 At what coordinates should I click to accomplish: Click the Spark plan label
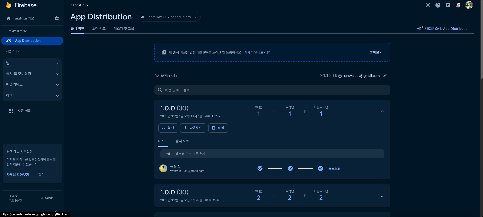[13, 196]
